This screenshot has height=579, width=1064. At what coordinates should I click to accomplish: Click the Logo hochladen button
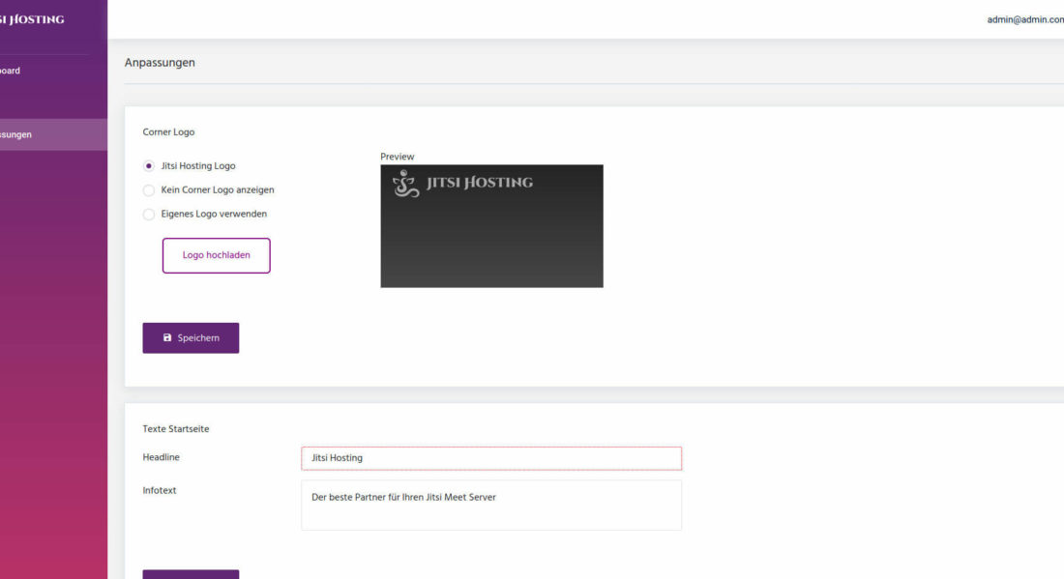(x=216, y=255)
